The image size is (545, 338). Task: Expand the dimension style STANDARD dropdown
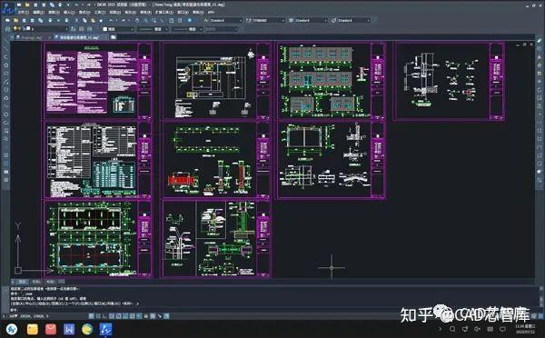(x=265, y=21)
